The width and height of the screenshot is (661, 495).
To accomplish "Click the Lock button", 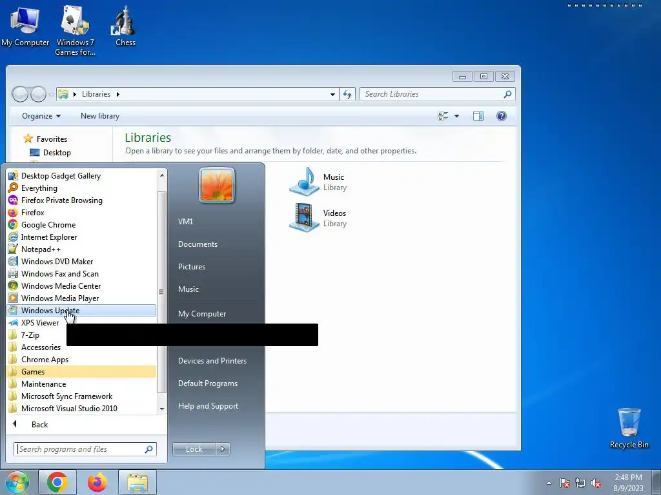I will (194, 449).
